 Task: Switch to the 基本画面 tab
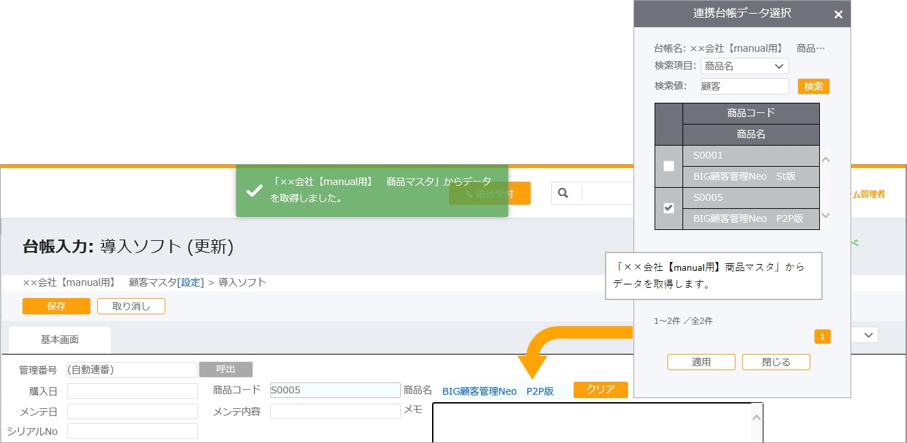click(60, 340)
